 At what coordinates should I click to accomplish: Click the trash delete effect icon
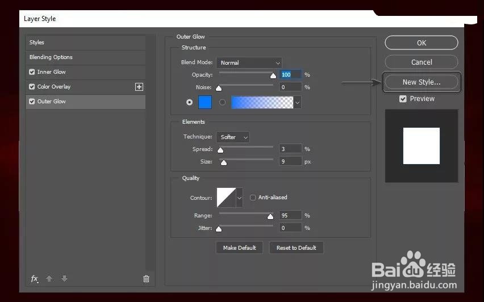pyautogui.click(x=147, y=279)
